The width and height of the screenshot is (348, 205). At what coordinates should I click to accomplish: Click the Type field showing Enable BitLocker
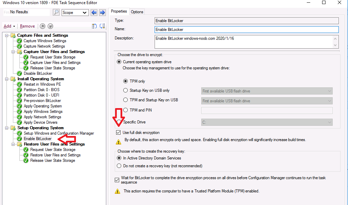pos(247,21)
